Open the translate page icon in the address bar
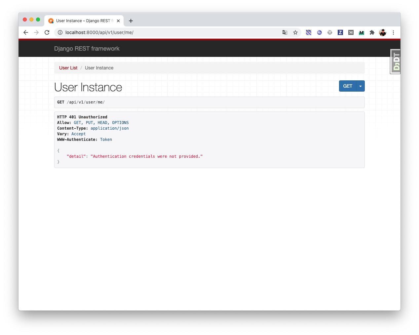 coord(285,32)
